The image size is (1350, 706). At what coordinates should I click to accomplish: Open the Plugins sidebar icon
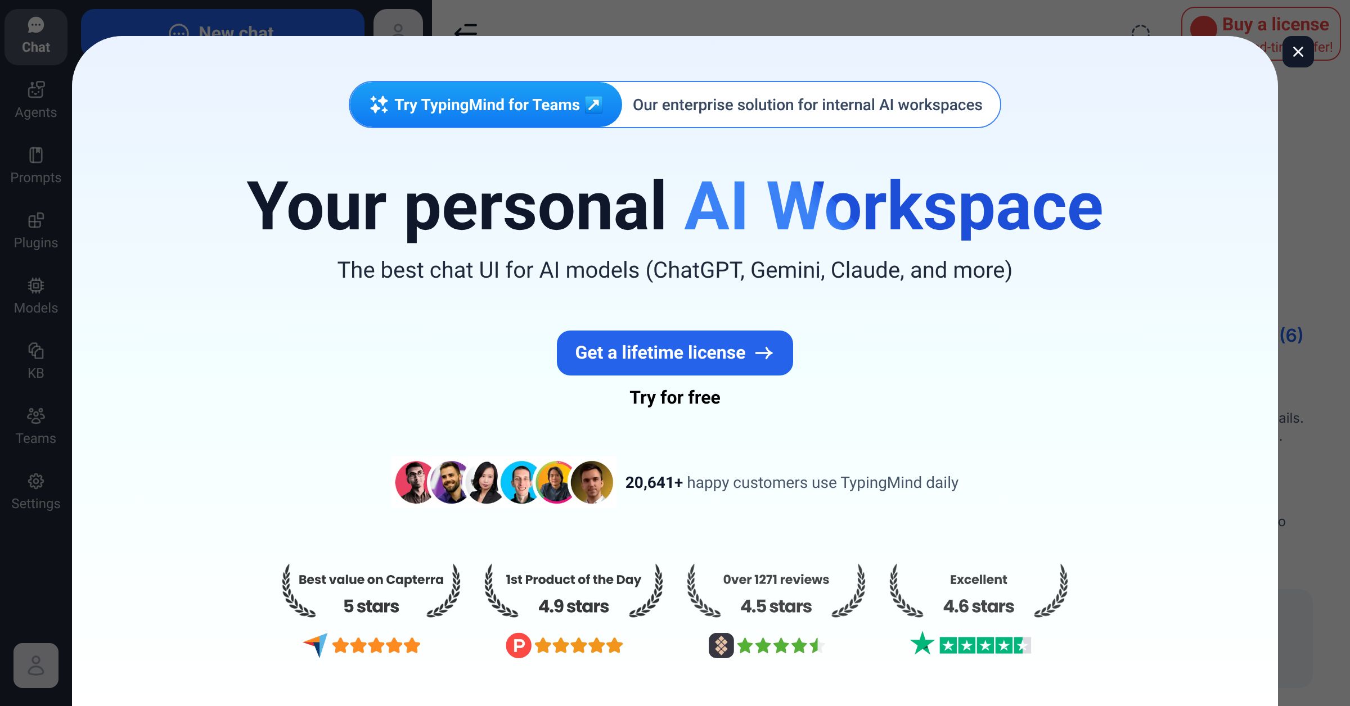(35, 230)
